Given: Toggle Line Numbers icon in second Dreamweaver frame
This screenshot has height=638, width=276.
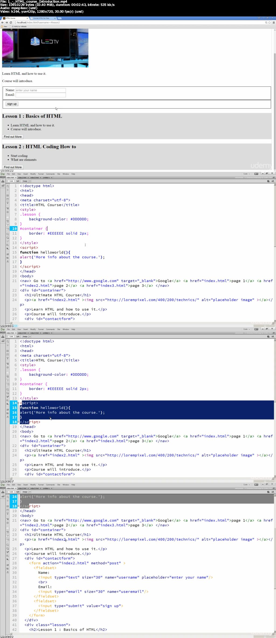Looking at the screenshot, I should pos(8,373).
